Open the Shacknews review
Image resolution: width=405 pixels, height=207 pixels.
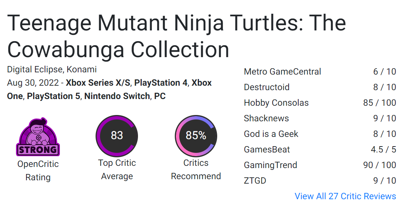[266, 118]
